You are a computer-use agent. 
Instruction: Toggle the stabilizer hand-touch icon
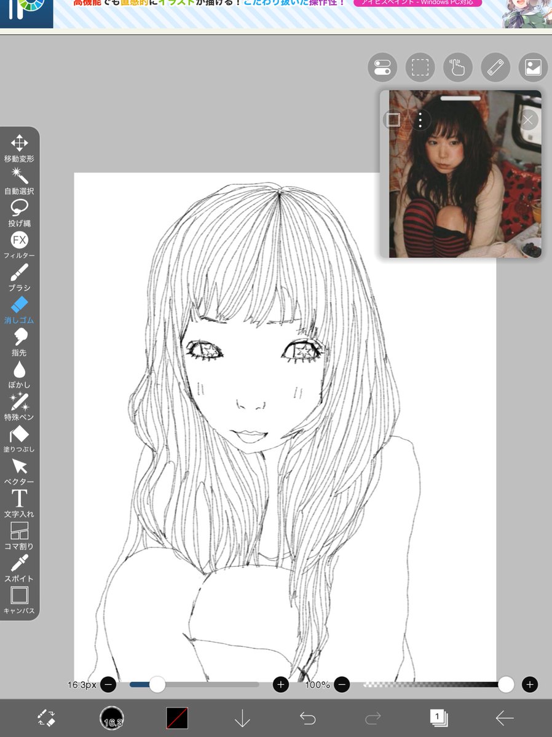[457, 68]
